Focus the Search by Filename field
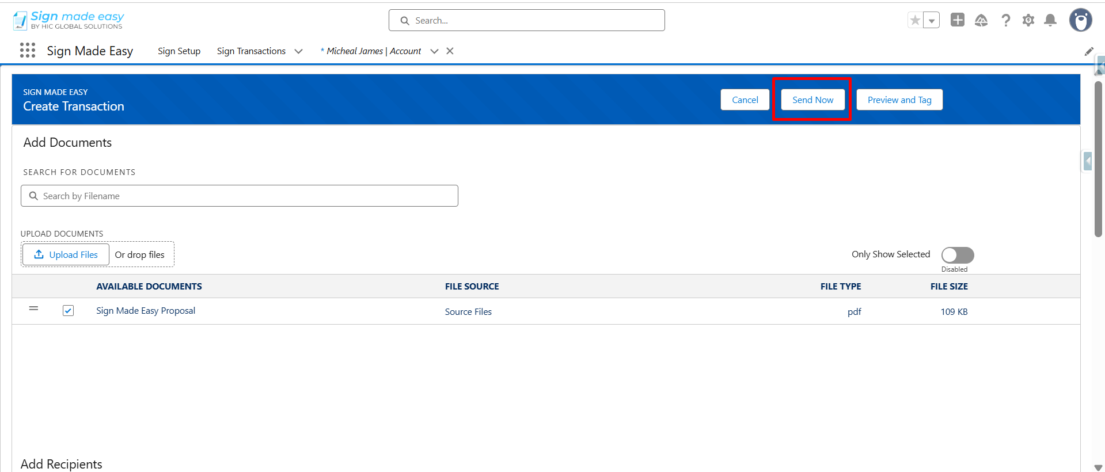The width and height of the screenshot is (1105, 472). 240,196
